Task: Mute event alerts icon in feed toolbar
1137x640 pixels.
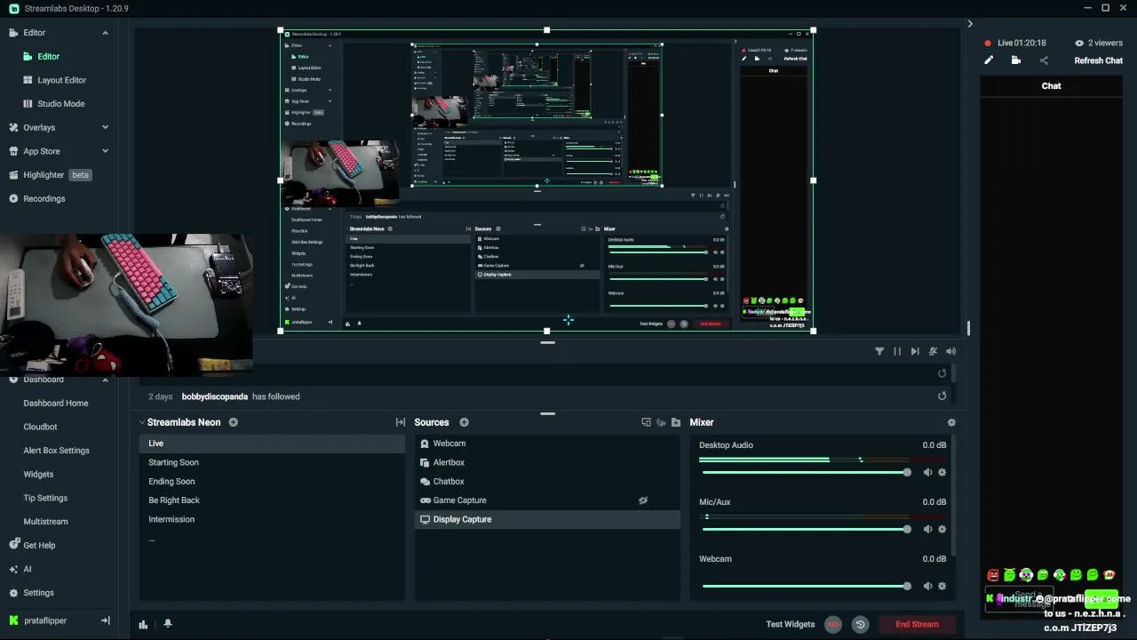Action: point(933,351)
